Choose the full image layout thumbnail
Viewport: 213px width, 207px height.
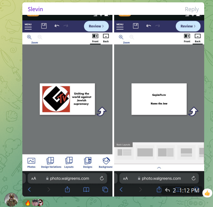[145, 152]
